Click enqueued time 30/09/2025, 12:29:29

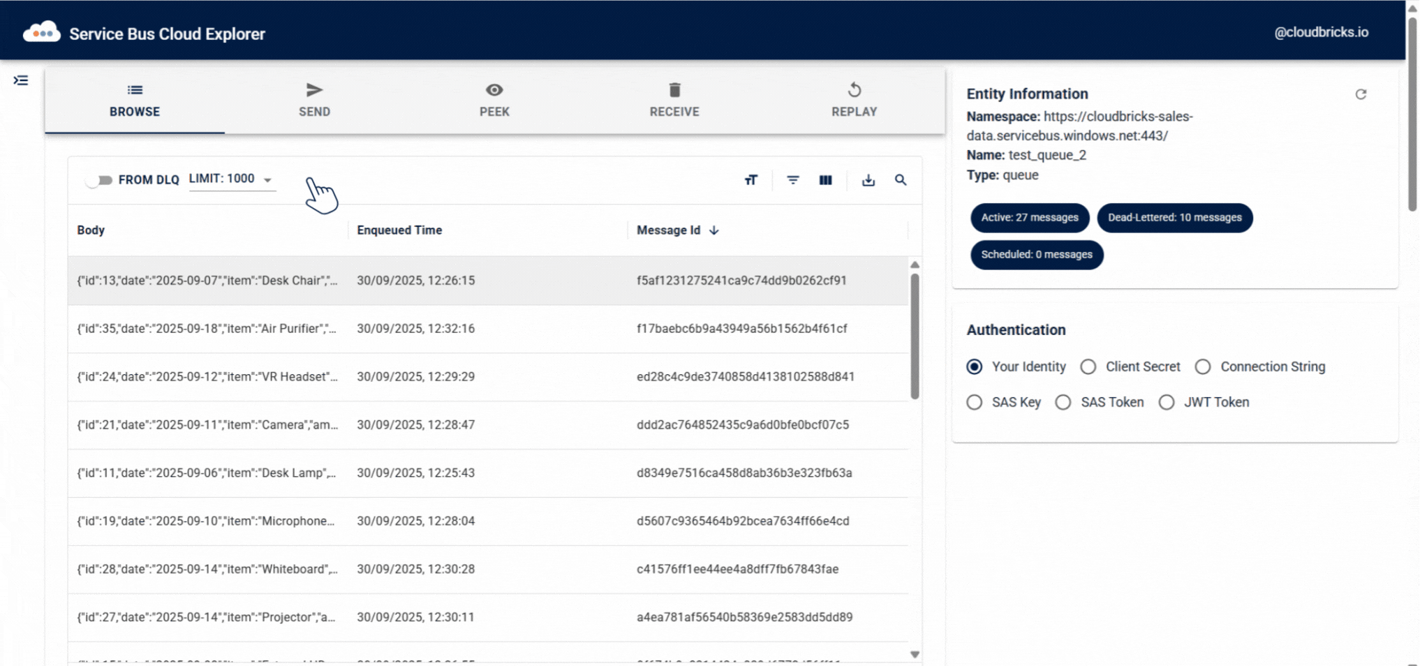[x=416, y=377]
